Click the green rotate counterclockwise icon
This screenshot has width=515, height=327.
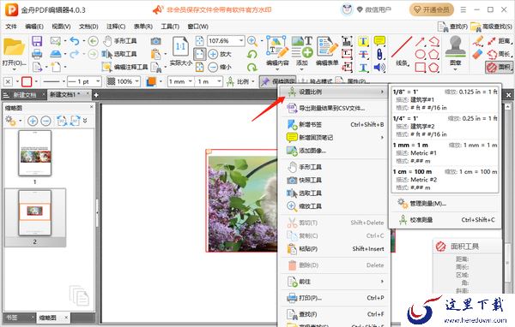(x=251, y=54)
